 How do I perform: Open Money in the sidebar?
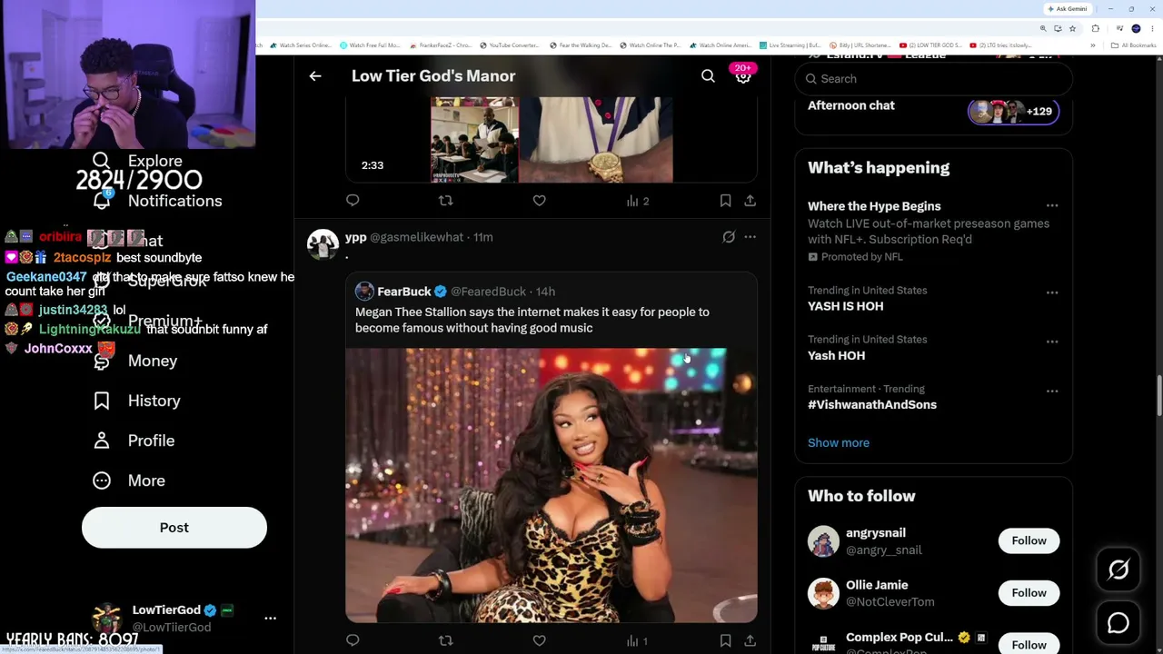tap(134, 361)
